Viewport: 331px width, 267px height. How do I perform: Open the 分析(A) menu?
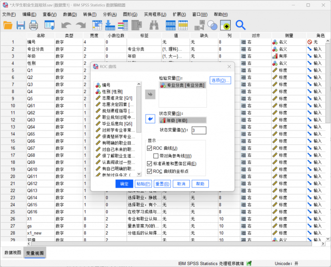(110, 14)
